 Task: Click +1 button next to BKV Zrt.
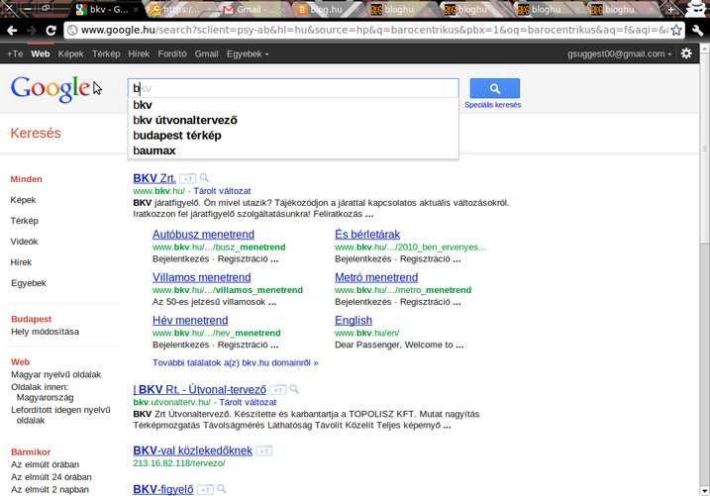click(x=187, y=178)
